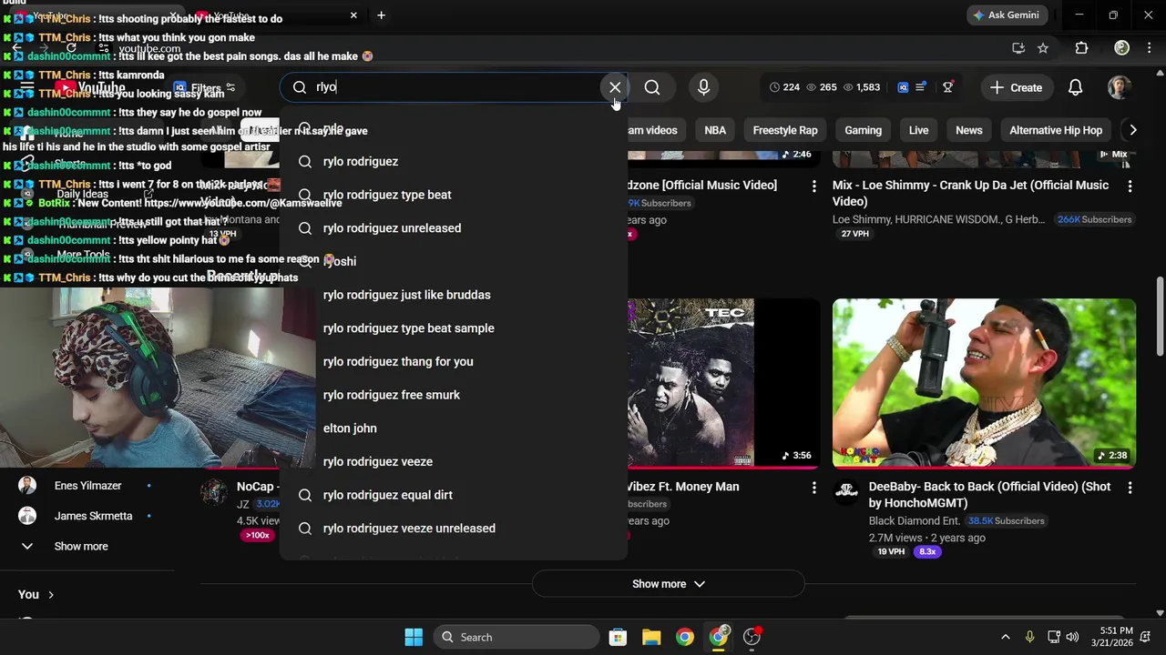Open Microsoft Store from the taskbar
Viewport: 1166px width, 655px height.
[x=618, y=637]
